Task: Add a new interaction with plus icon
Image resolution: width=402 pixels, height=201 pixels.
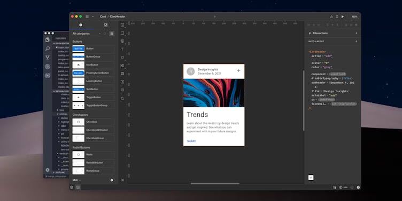Action: point(357,33)
